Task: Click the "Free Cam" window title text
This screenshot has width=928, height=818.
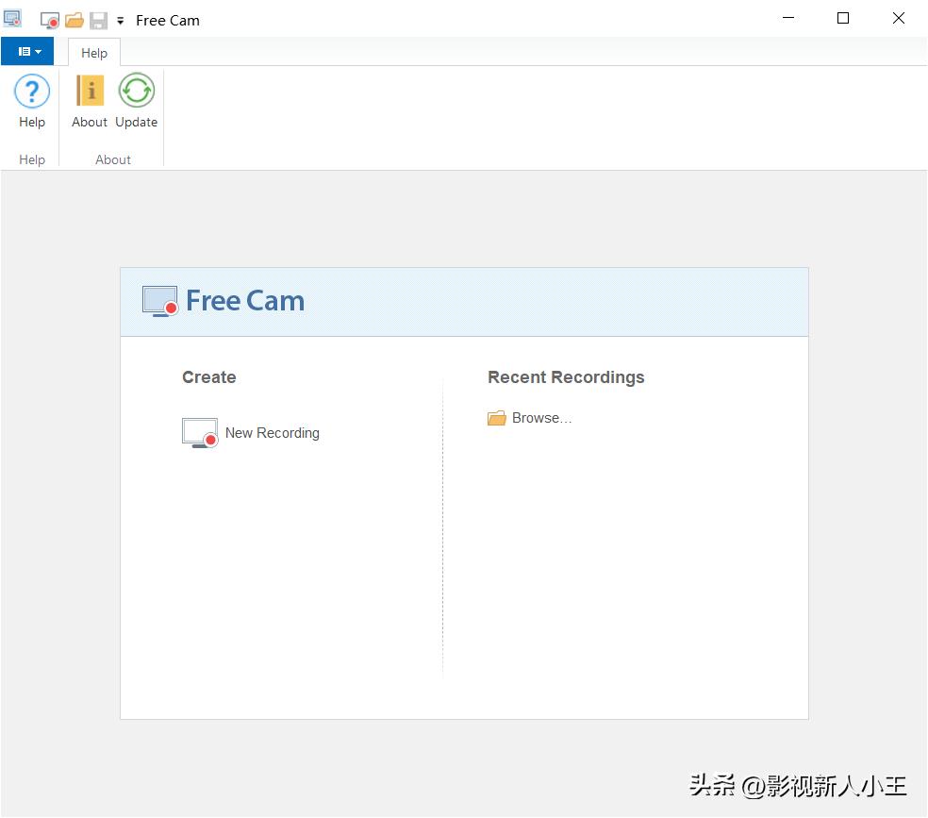Action: 168,21
